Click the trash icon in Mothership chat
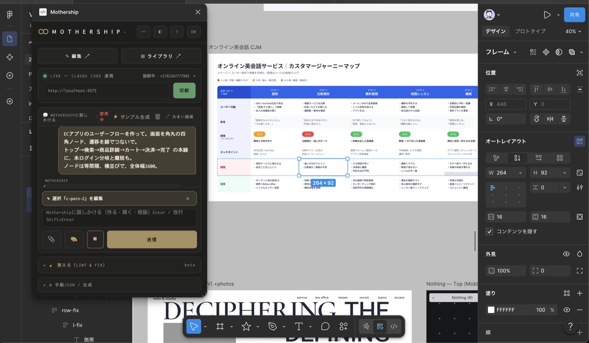589x343 pixels. pos(158,117)
